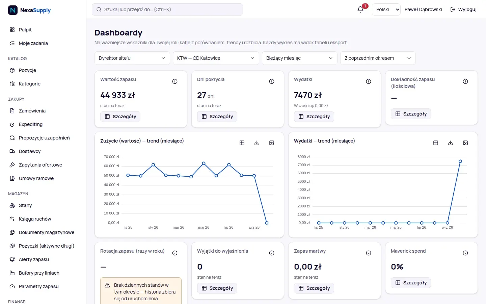Open table view of Zużycie trend chart

click(x=242, y=143)
